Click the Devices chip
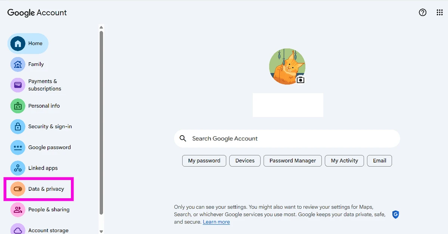The image size is (448, 234). click(245, 161)
